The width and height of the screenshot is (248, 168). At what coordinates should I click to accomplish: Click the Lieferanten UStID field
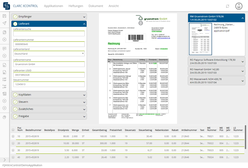pyautogui.click(x=49, y=75)
